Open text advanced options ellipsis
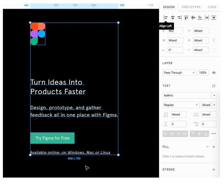The image size is (224, 184). coord(214,134)
